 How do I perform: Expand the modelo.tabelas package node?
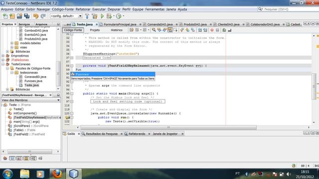pos(12,43)
